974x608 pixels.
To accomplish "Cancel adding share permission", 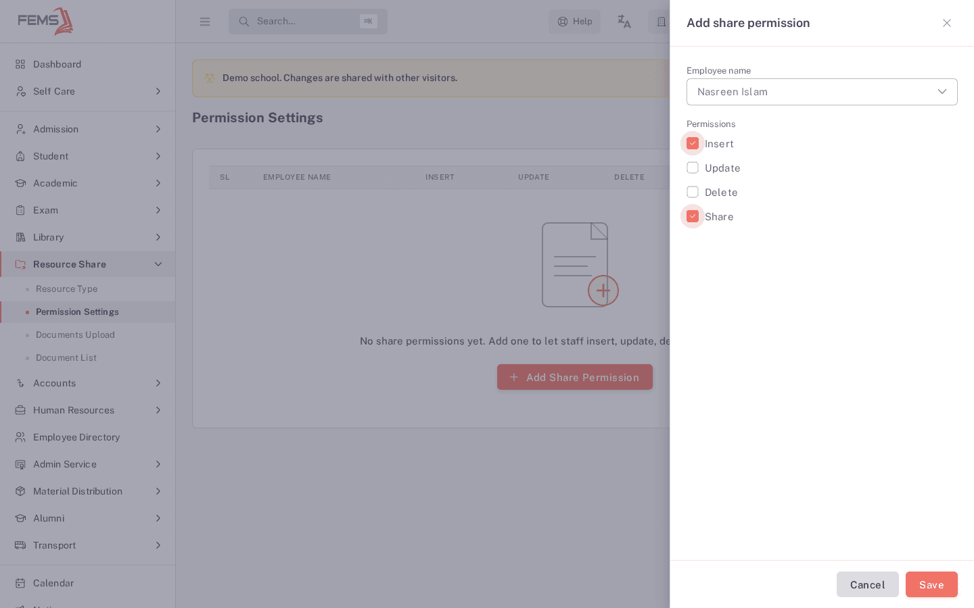I will pos(867,584).
